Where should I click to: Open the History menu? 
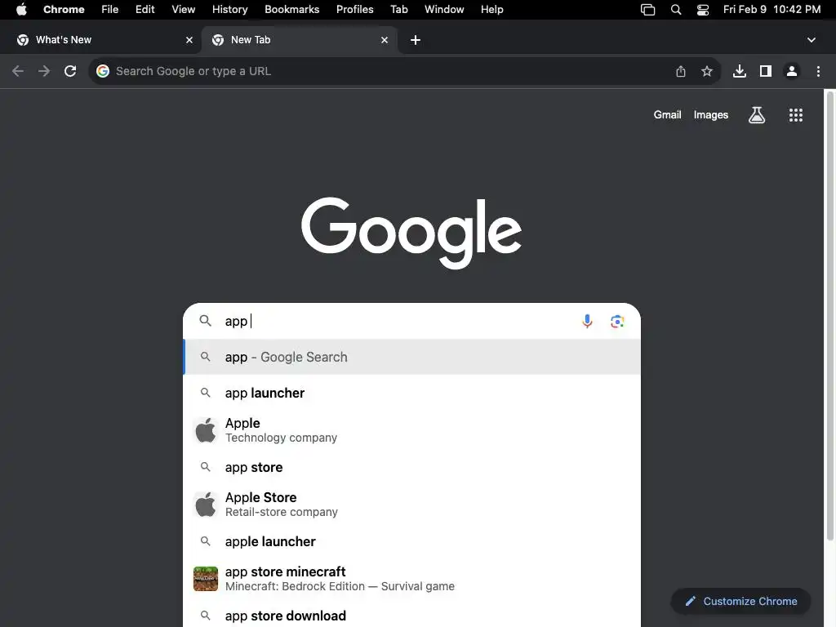click(229, 10)
